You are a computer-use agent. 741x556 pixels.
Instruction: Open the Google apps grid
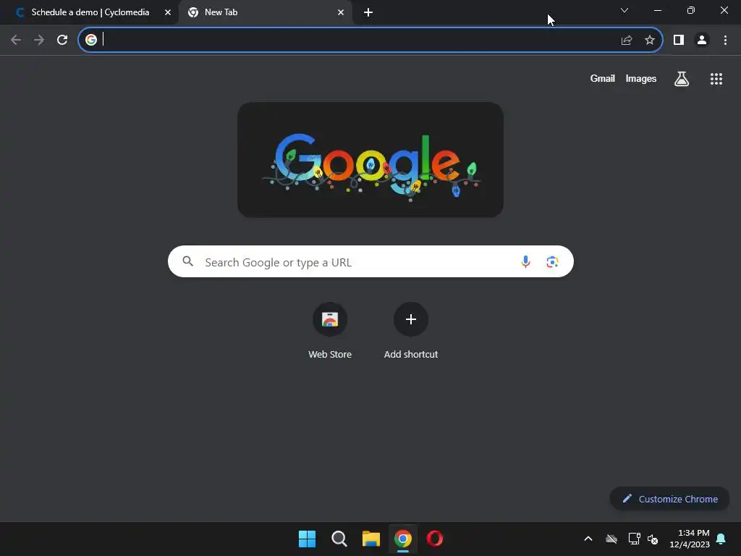coord(716,79)
